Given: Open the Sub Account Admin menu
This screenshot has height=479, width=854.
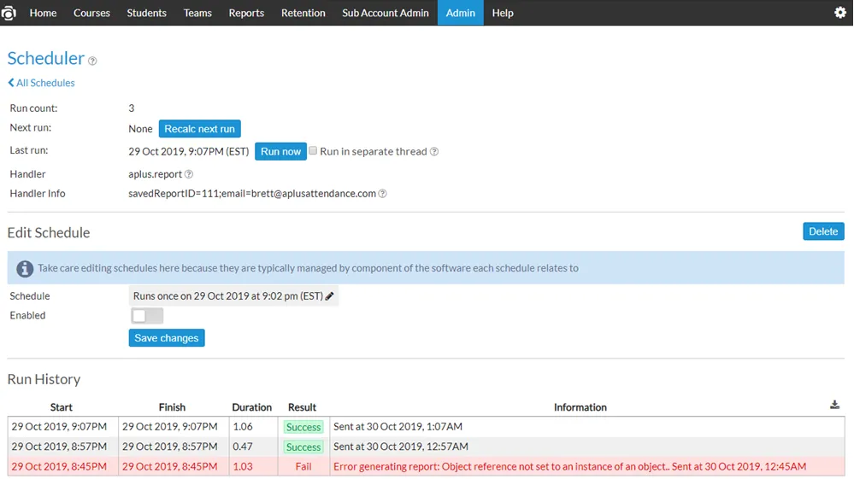Looking at the screenshot, I should click(x=385, y=13).
